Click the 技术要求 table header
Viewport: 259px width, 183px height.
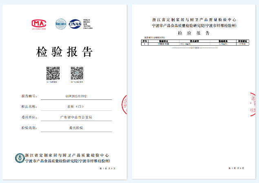click(195, 41)
